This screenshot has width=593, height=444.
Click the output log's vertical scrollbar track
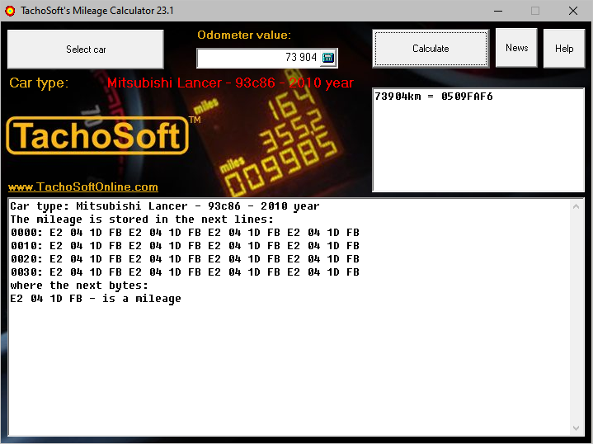click(577, 318)
